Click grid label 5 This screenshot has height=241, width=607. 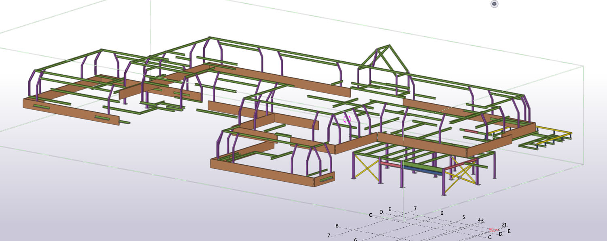464,218
